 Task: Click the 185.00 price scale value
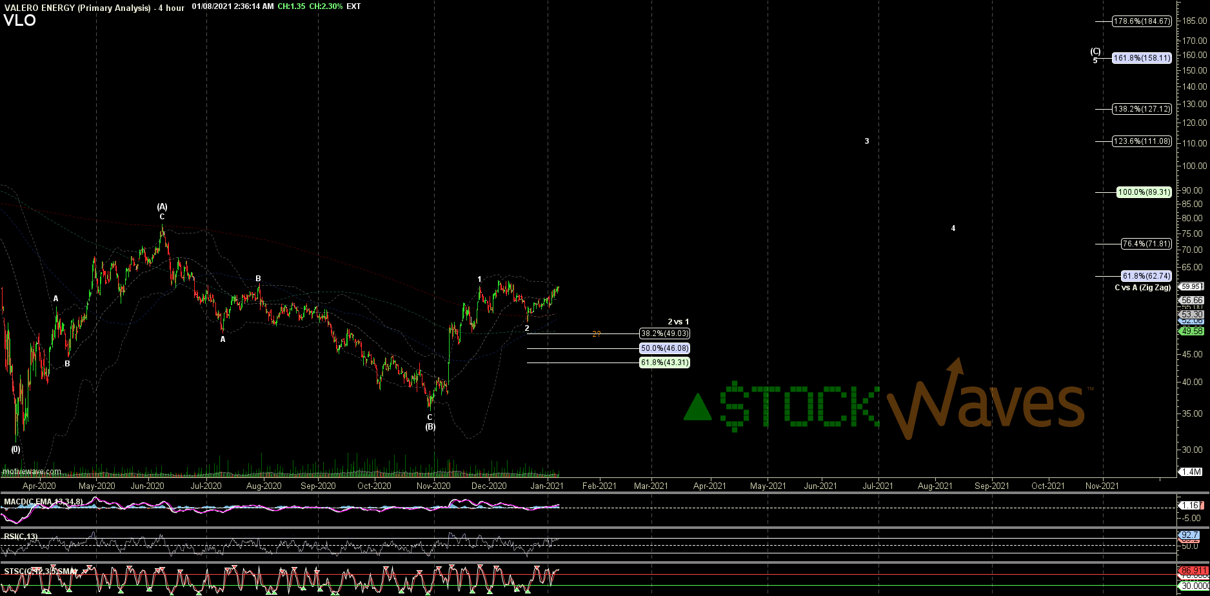(1194, 21)
